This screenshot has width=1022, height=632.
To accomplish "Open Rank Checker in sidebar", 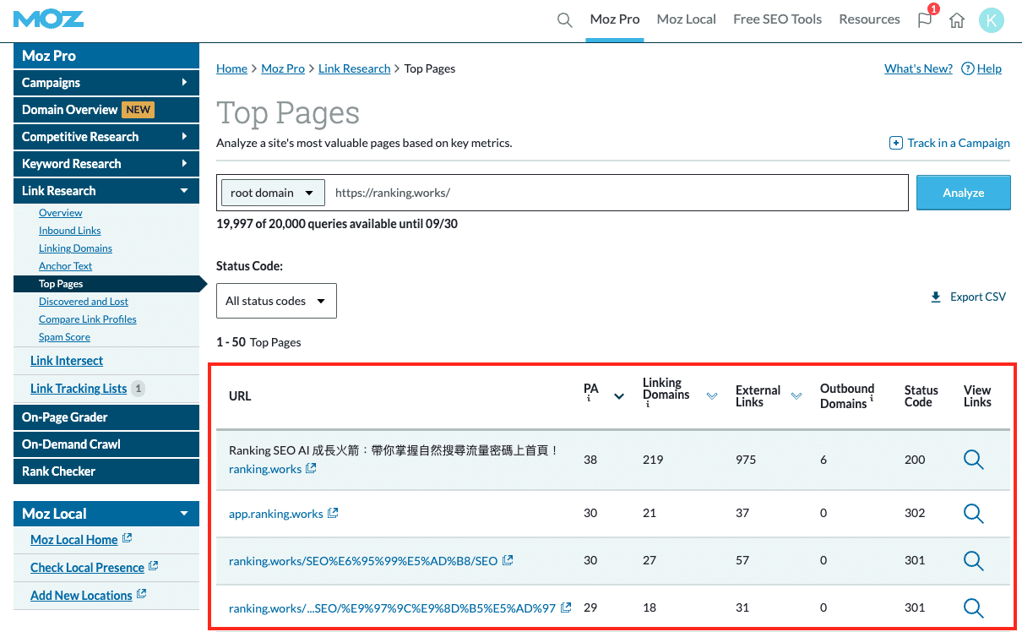I will pos(106,471).
